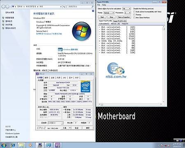Select the purple CPU-Z taskbar icon
Viewport: 185px width, 148px height.
(58, 145)
